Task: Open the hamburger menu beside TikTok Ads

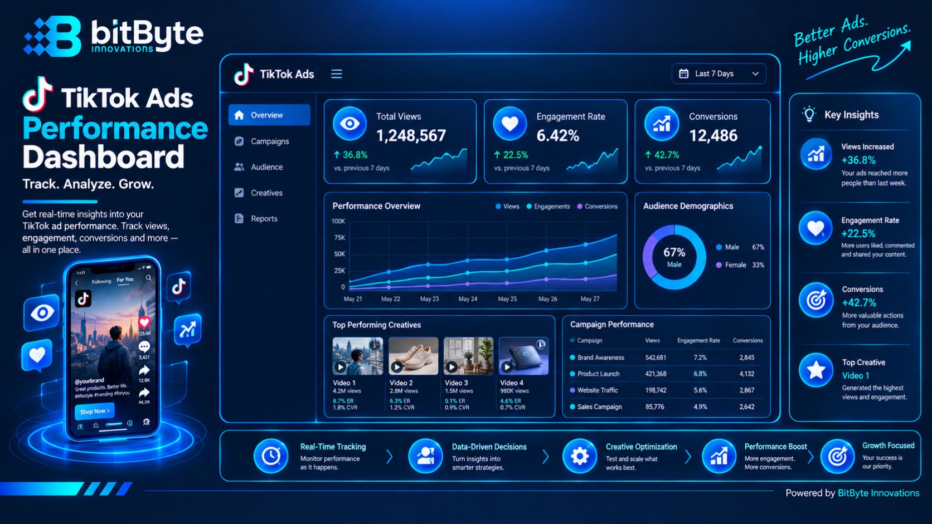Action: [x=337, y=74]
